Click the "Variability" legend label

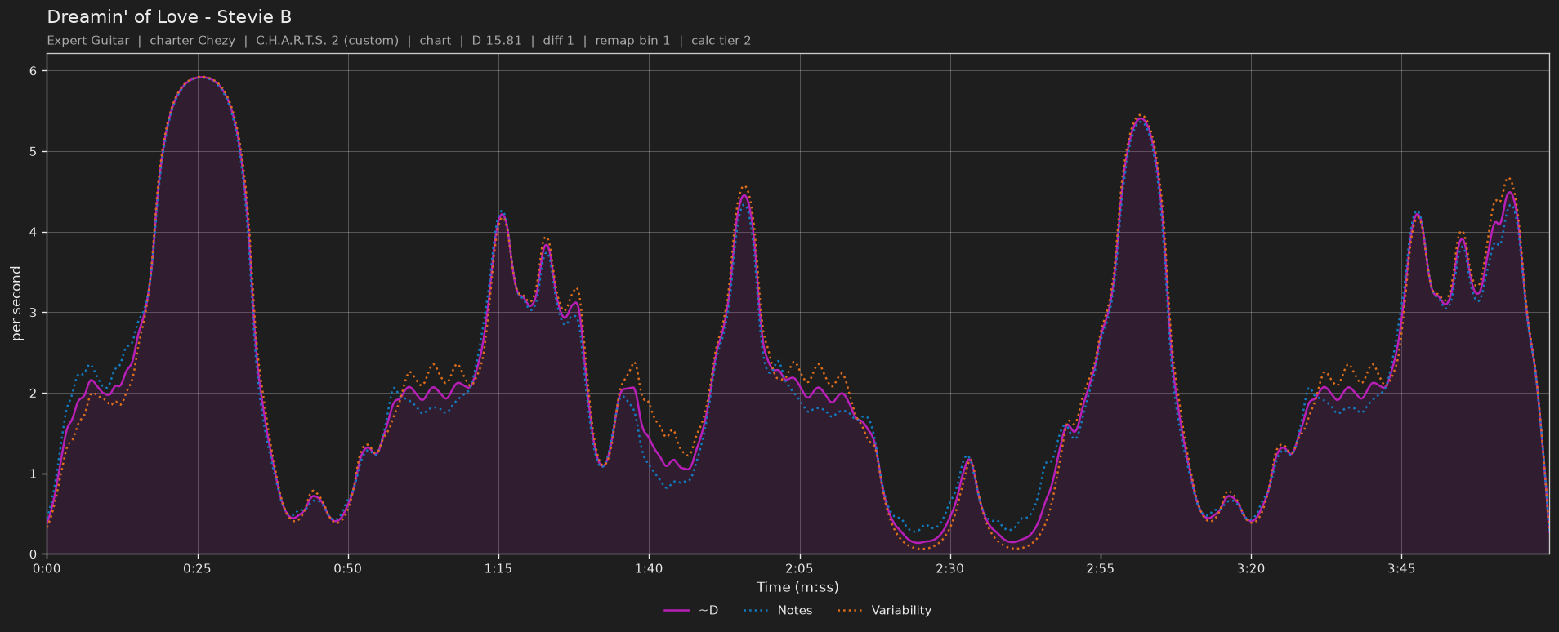901,611
